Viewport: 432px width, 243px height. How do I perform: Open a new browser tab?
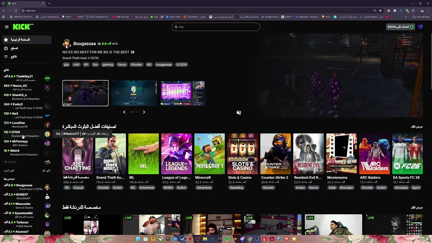click(49, 3)
